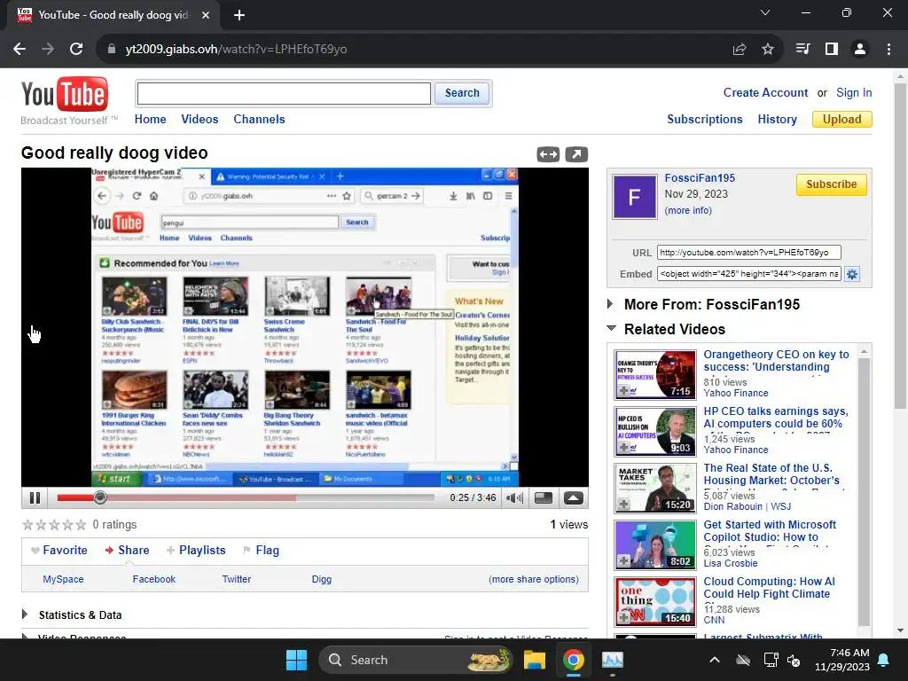Open more share options link
The height and width of the screenshot is (681, 908).
click(x=533, y=579)
